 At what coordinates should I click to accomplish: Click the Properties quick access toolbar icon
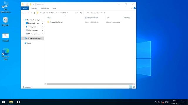28,4
